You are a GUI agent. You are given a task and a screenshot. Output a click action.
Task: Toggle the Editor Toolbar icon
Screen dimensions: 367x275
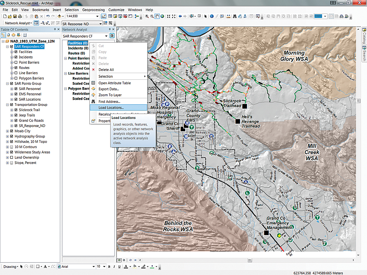(x=104, y=16)
